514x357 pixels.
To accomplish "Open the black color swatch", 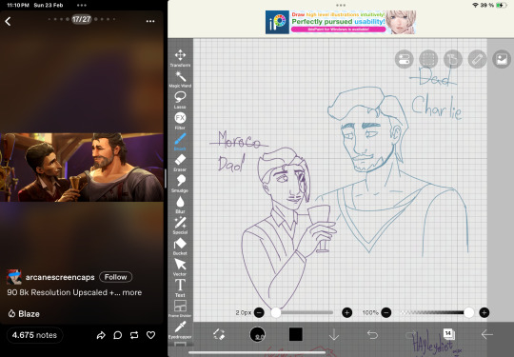I will coord(295,334).
